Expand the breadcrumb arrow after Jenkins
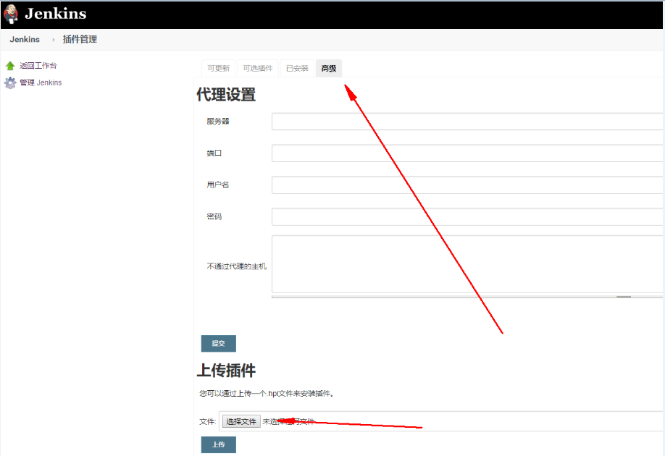 click(54, 40)
